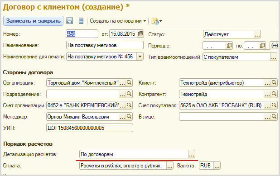This screenshot has width=280, height=176.
Task: Click the Номер input field
Action: pos(82,33)
